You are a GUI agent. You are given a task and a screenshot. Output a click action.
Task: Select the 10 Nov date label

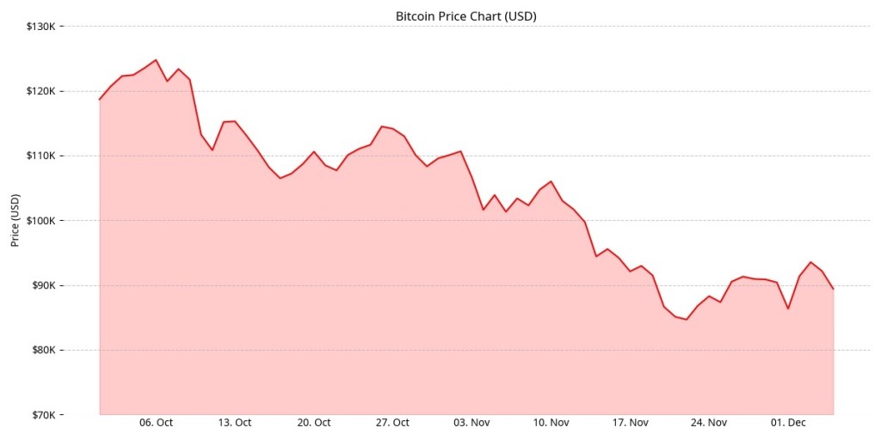coord(551,423)
